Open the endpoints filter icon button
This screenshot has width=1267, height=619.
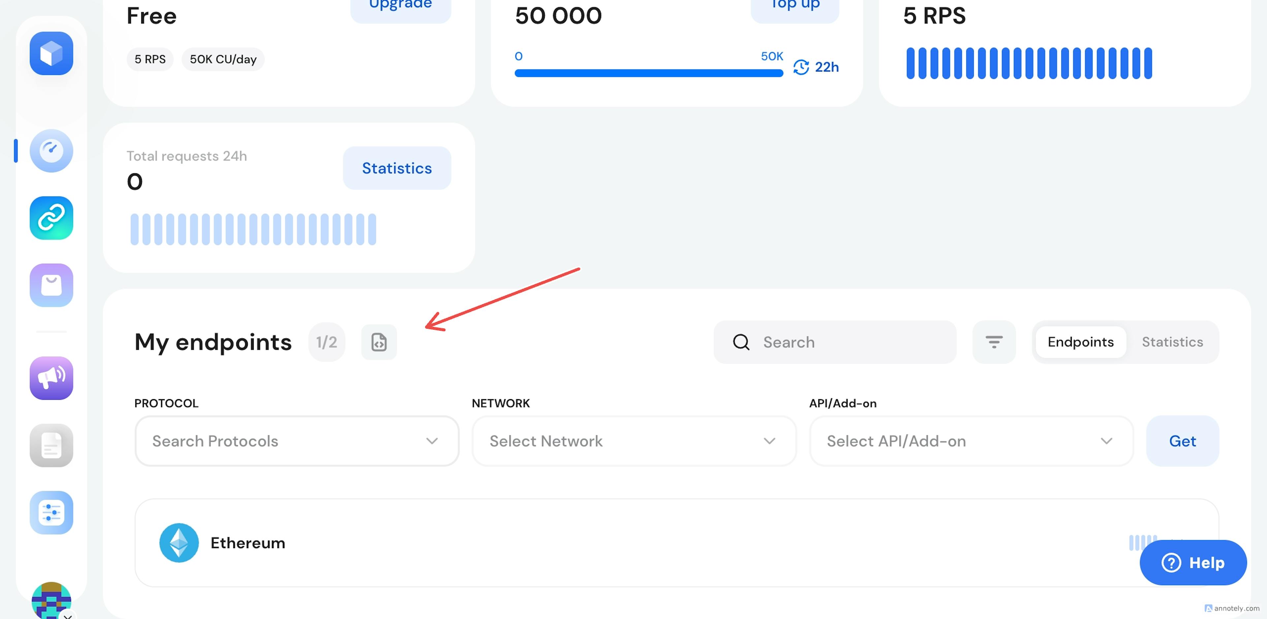point(993,342)
